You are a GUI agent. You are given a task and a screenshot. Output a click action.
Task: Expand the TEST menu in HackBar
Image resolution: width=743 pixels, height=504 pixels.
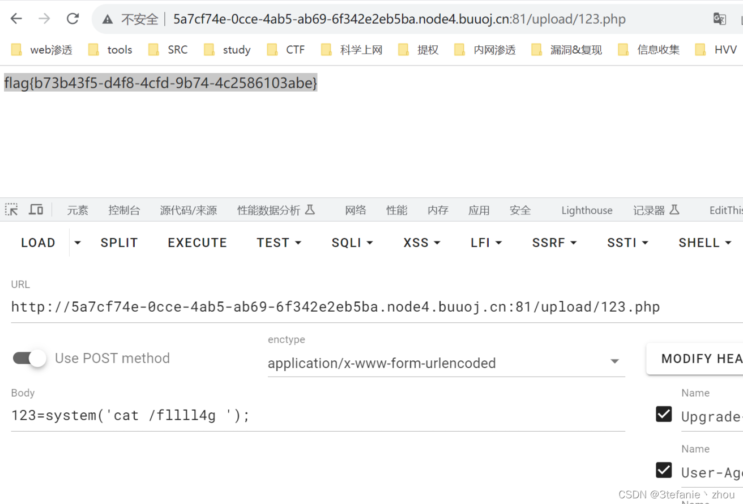279,243
